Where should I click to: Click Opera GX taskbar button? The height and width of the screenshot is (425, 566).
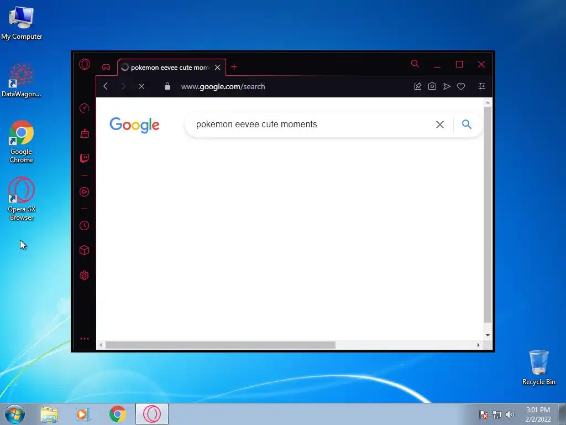152,414
